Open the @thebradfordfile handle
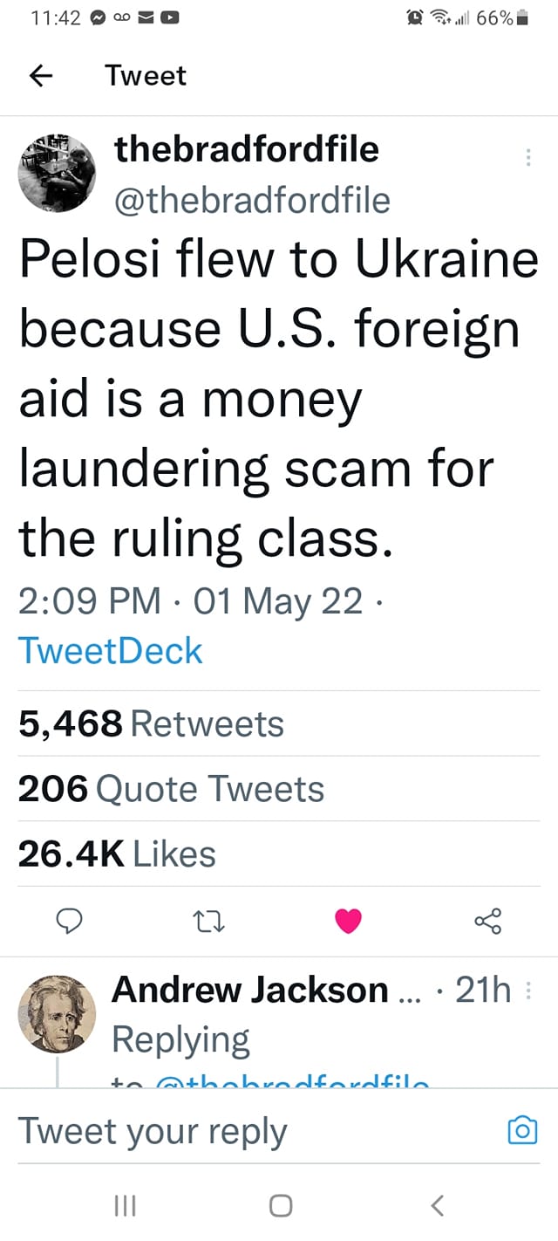Screen dimensions: 558x1241 253,201
